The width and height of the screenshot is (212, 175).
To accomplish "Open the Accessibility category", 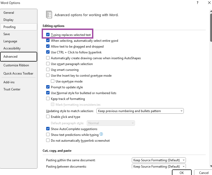I will point(19,48).
